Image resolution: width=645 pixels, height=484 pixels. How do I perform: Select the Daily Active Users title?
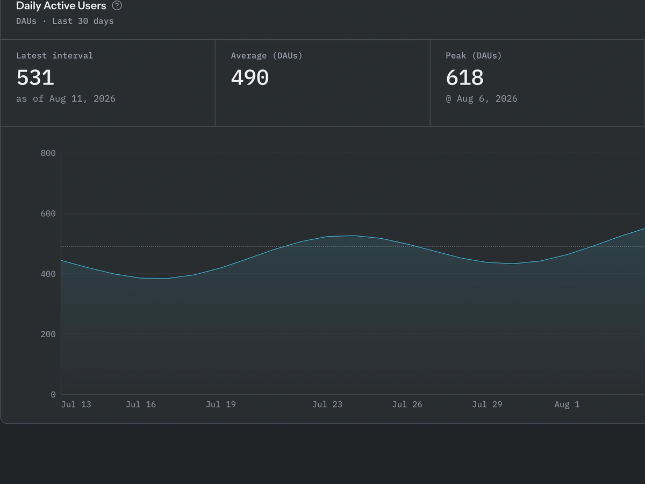(x=61, y=6)
